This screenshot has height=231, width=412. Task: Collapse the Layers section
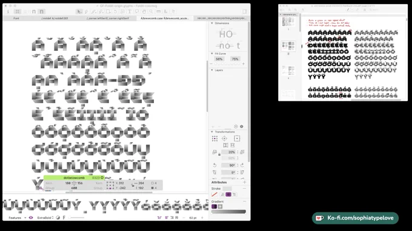coord(212,70)
